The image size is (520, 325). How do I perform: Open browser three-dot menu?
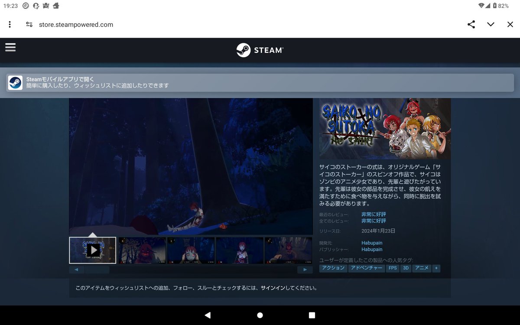click(10, 25)
